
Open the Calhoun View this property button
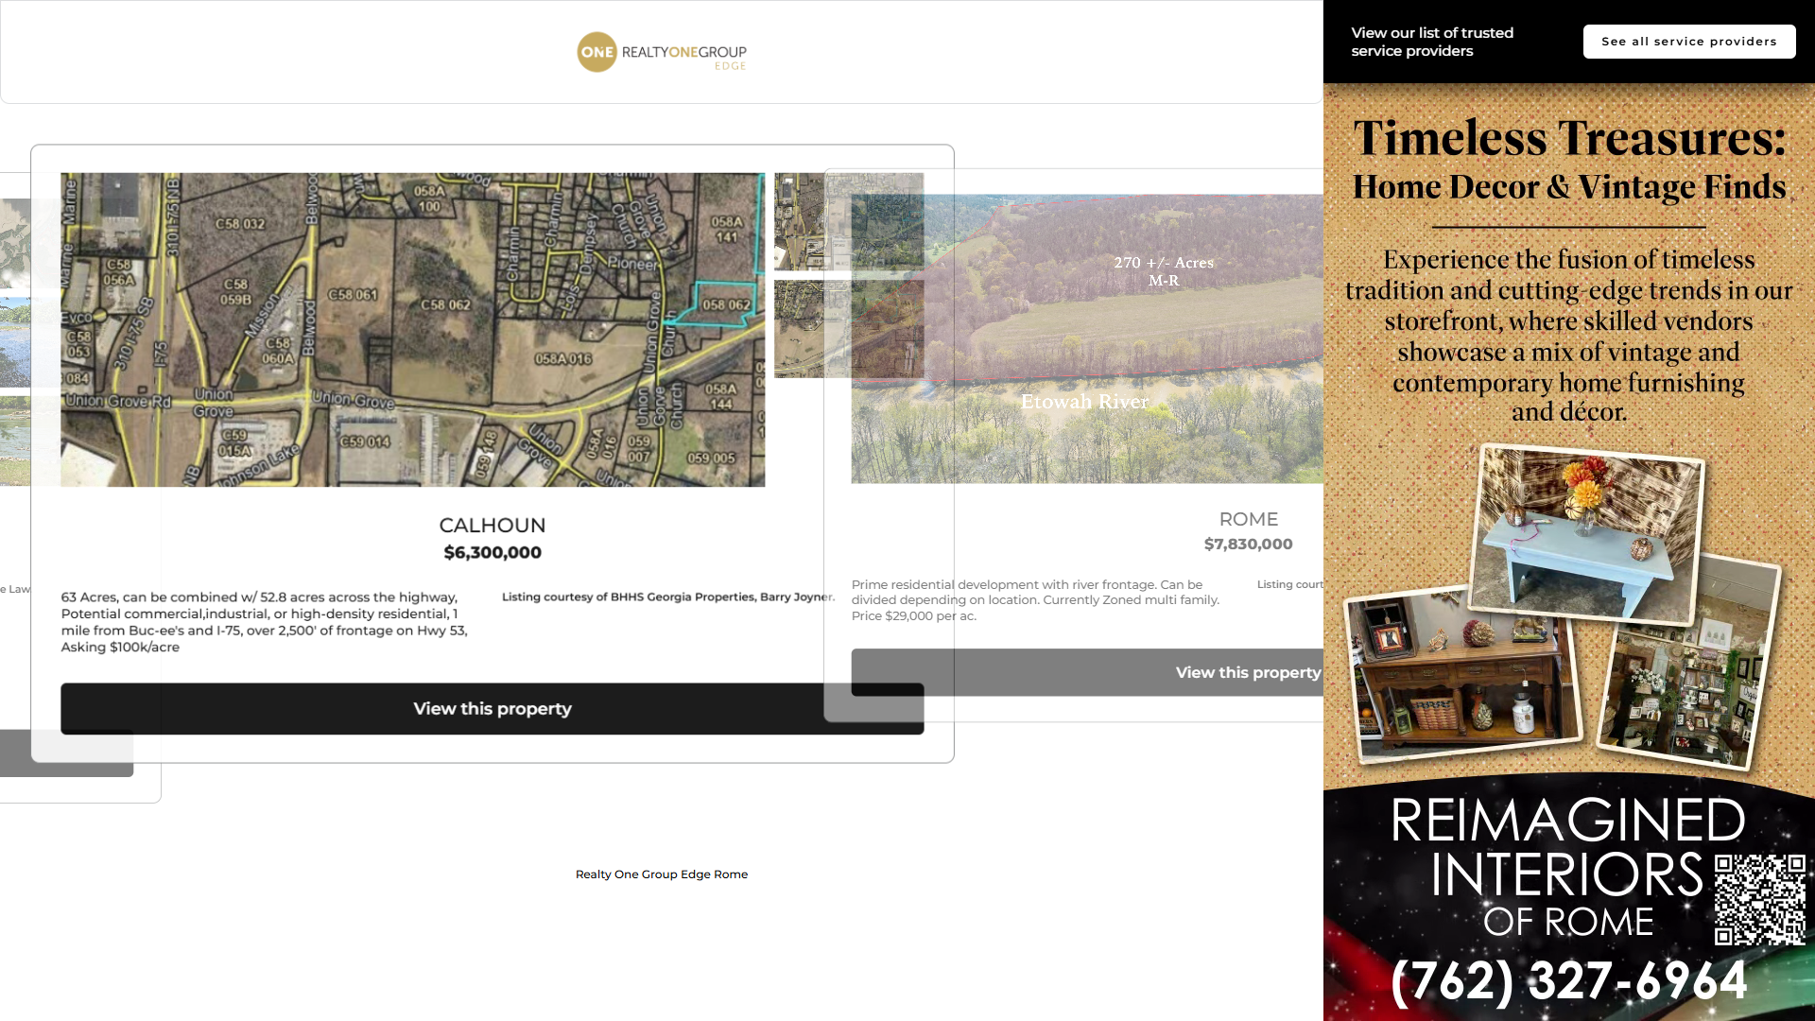[x=492, y=709]
